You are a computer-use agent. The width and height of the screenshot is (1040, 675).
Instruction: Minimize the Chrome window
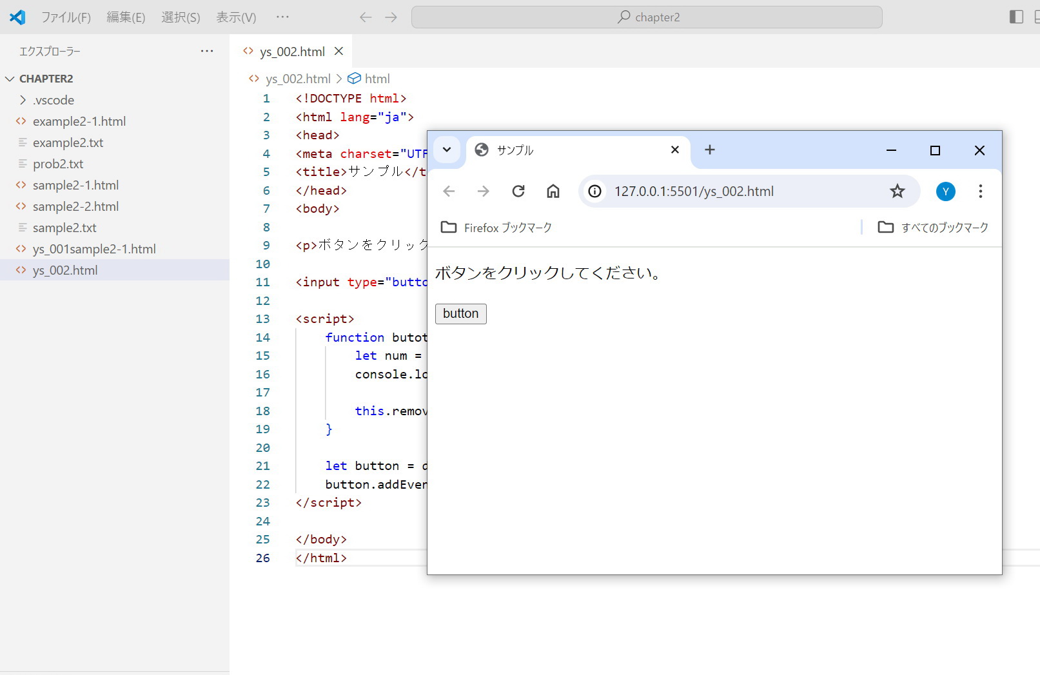(x=892, y=150)
